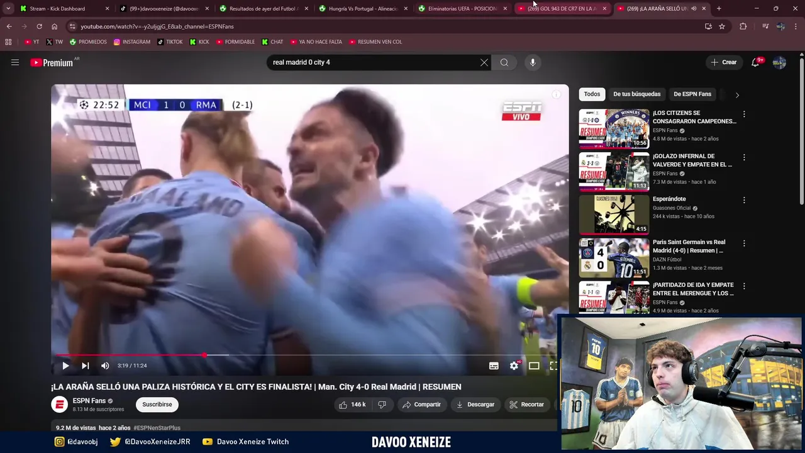Open the Esperándote video thumbnail
Viewport: 805px width, 453px height.
pos(614,214)
